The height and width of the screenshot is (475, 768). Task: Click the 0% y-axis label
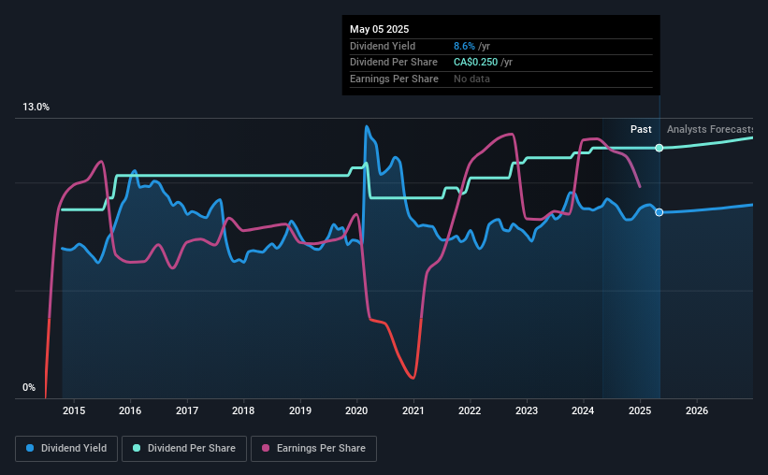(29, 387)
